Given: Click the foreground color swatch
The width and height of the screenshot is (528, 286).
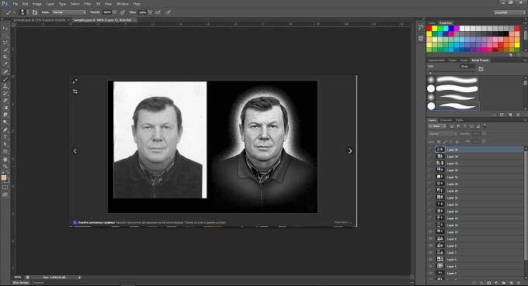Looking at the screenshot, I should pos(4,177).
